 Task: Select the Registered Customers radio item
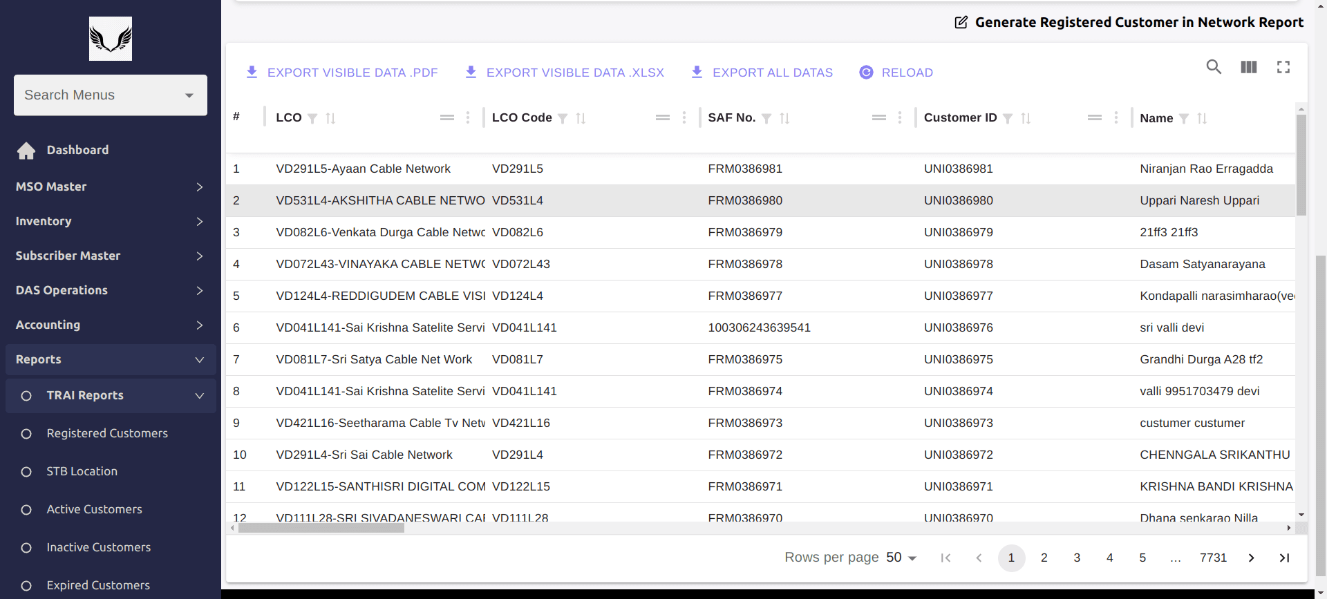click(26, 434)
